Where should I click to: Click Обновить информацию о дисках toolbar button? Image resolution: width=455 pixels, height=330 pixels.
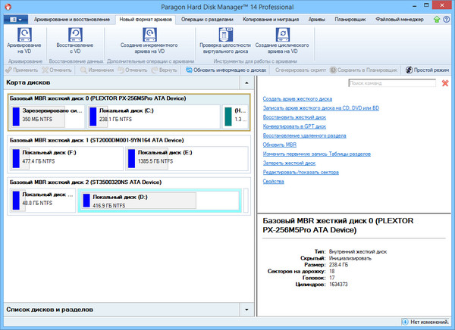(226, 70)
